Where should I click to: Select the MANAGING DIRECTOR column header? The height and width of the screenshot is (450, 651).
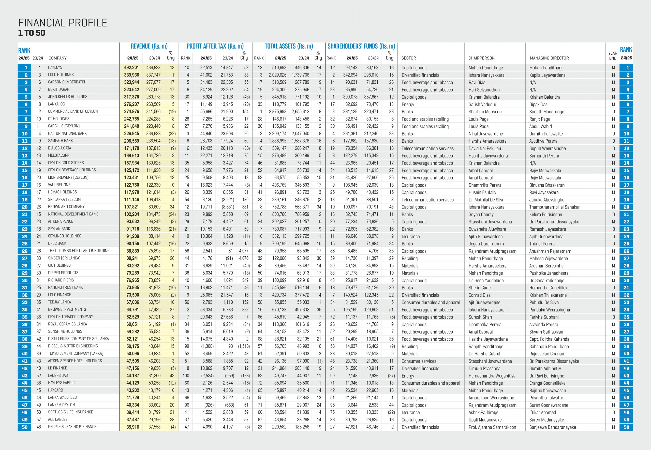[549, 58]
